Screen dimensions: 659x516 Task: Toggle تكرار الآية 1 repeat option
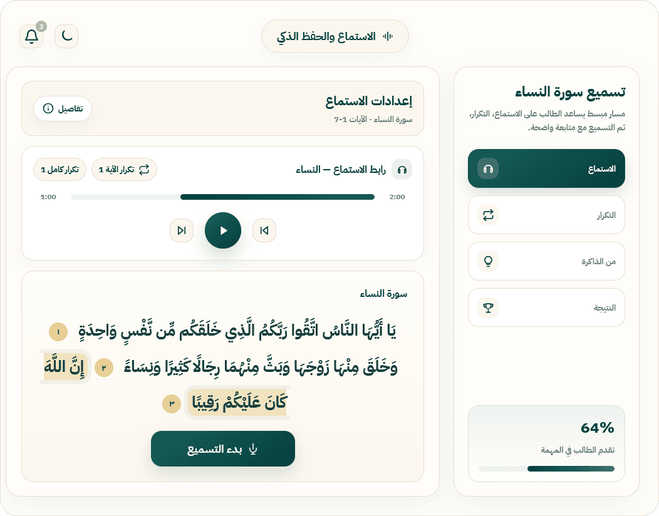click(x=124, y=170)
